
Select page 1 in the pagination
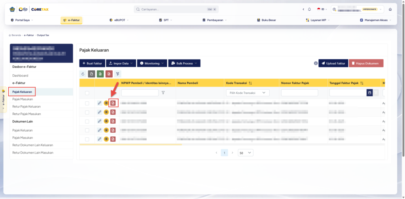click(225, 153)
